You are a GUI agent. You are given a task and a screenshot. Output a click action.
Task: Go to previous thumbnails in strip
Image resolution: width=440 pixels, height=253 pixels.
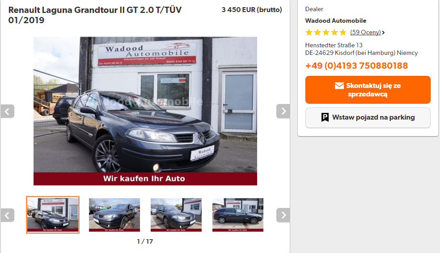(x=7, y=215)
